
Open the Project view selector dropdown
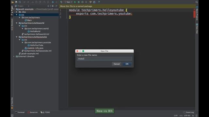tap(22, 6)
